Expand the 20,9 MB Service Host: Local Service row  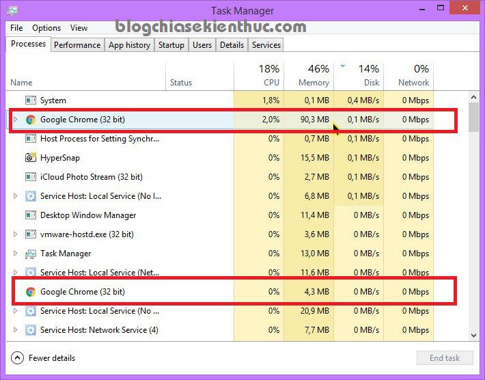coord(15,311)
